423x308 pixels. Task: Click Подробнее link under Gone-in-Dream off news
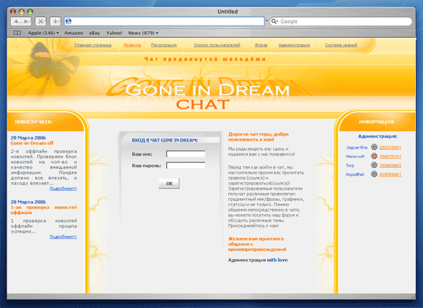[63, 188]
